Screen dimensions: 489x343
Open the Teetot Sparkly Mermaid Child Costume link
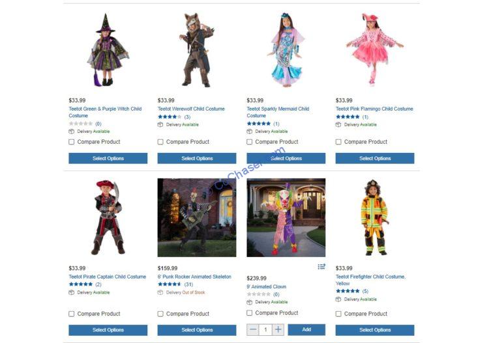278,112
